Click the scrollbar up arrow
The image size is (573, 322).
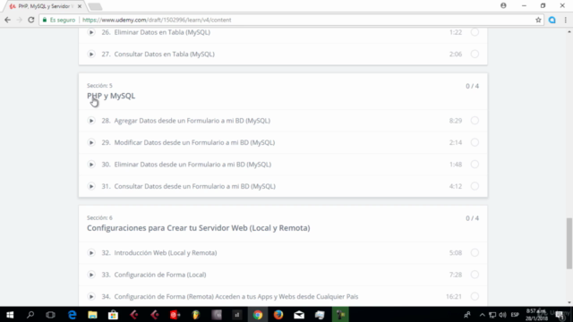coord(569,32)
